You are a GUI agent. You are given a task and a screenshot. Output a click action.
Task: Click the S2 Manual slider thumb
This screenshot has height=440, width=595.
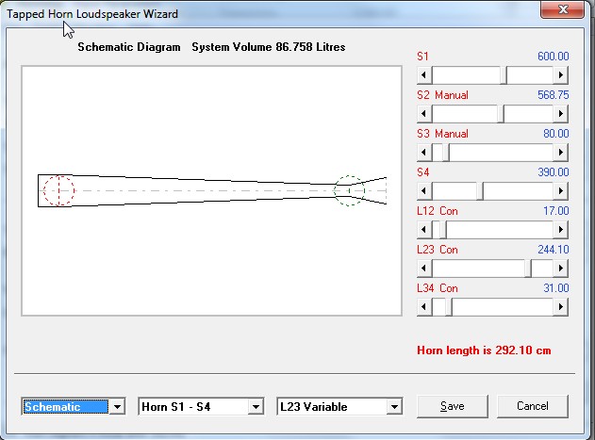click(501, 114)
